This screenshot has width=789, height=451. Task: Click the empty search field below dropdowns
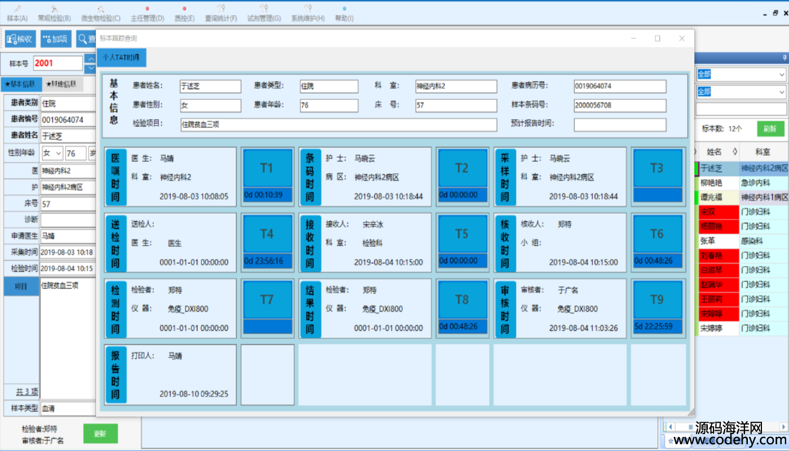[741, 109]
